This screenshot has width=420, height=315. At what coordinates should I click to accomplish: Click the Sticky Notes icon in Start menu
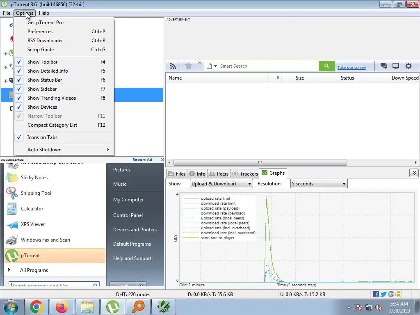coord(12,178)
